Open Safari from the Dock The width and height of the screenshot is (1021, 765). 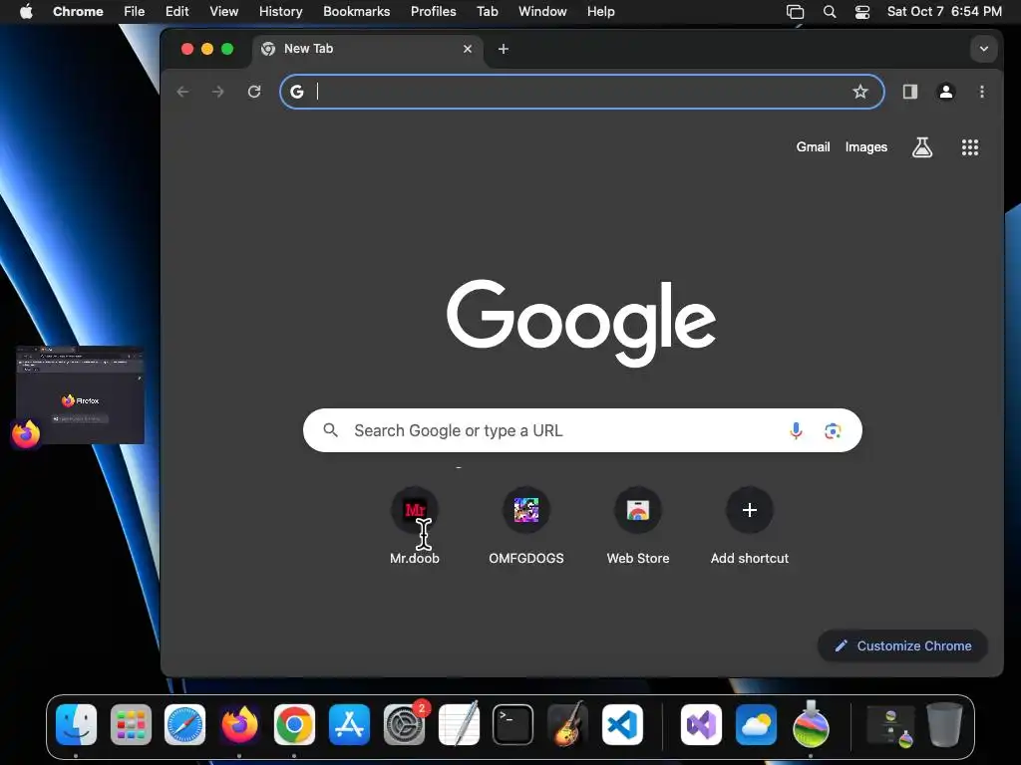pyautogui.click(x=184, y=724)
